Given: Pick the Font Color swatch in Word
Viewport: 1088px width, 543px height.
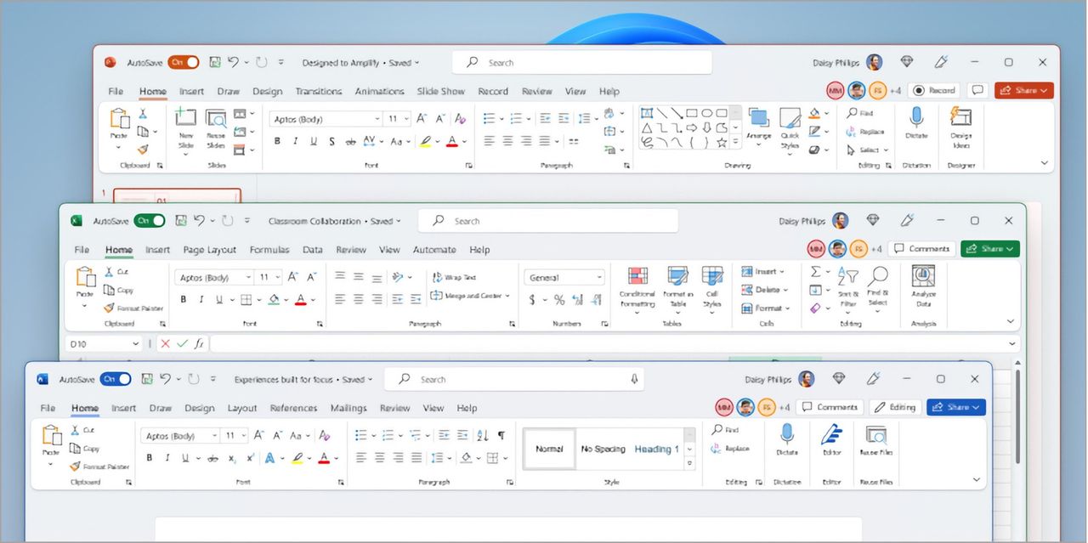Looking at the screenshot, I should pos(326,457).
